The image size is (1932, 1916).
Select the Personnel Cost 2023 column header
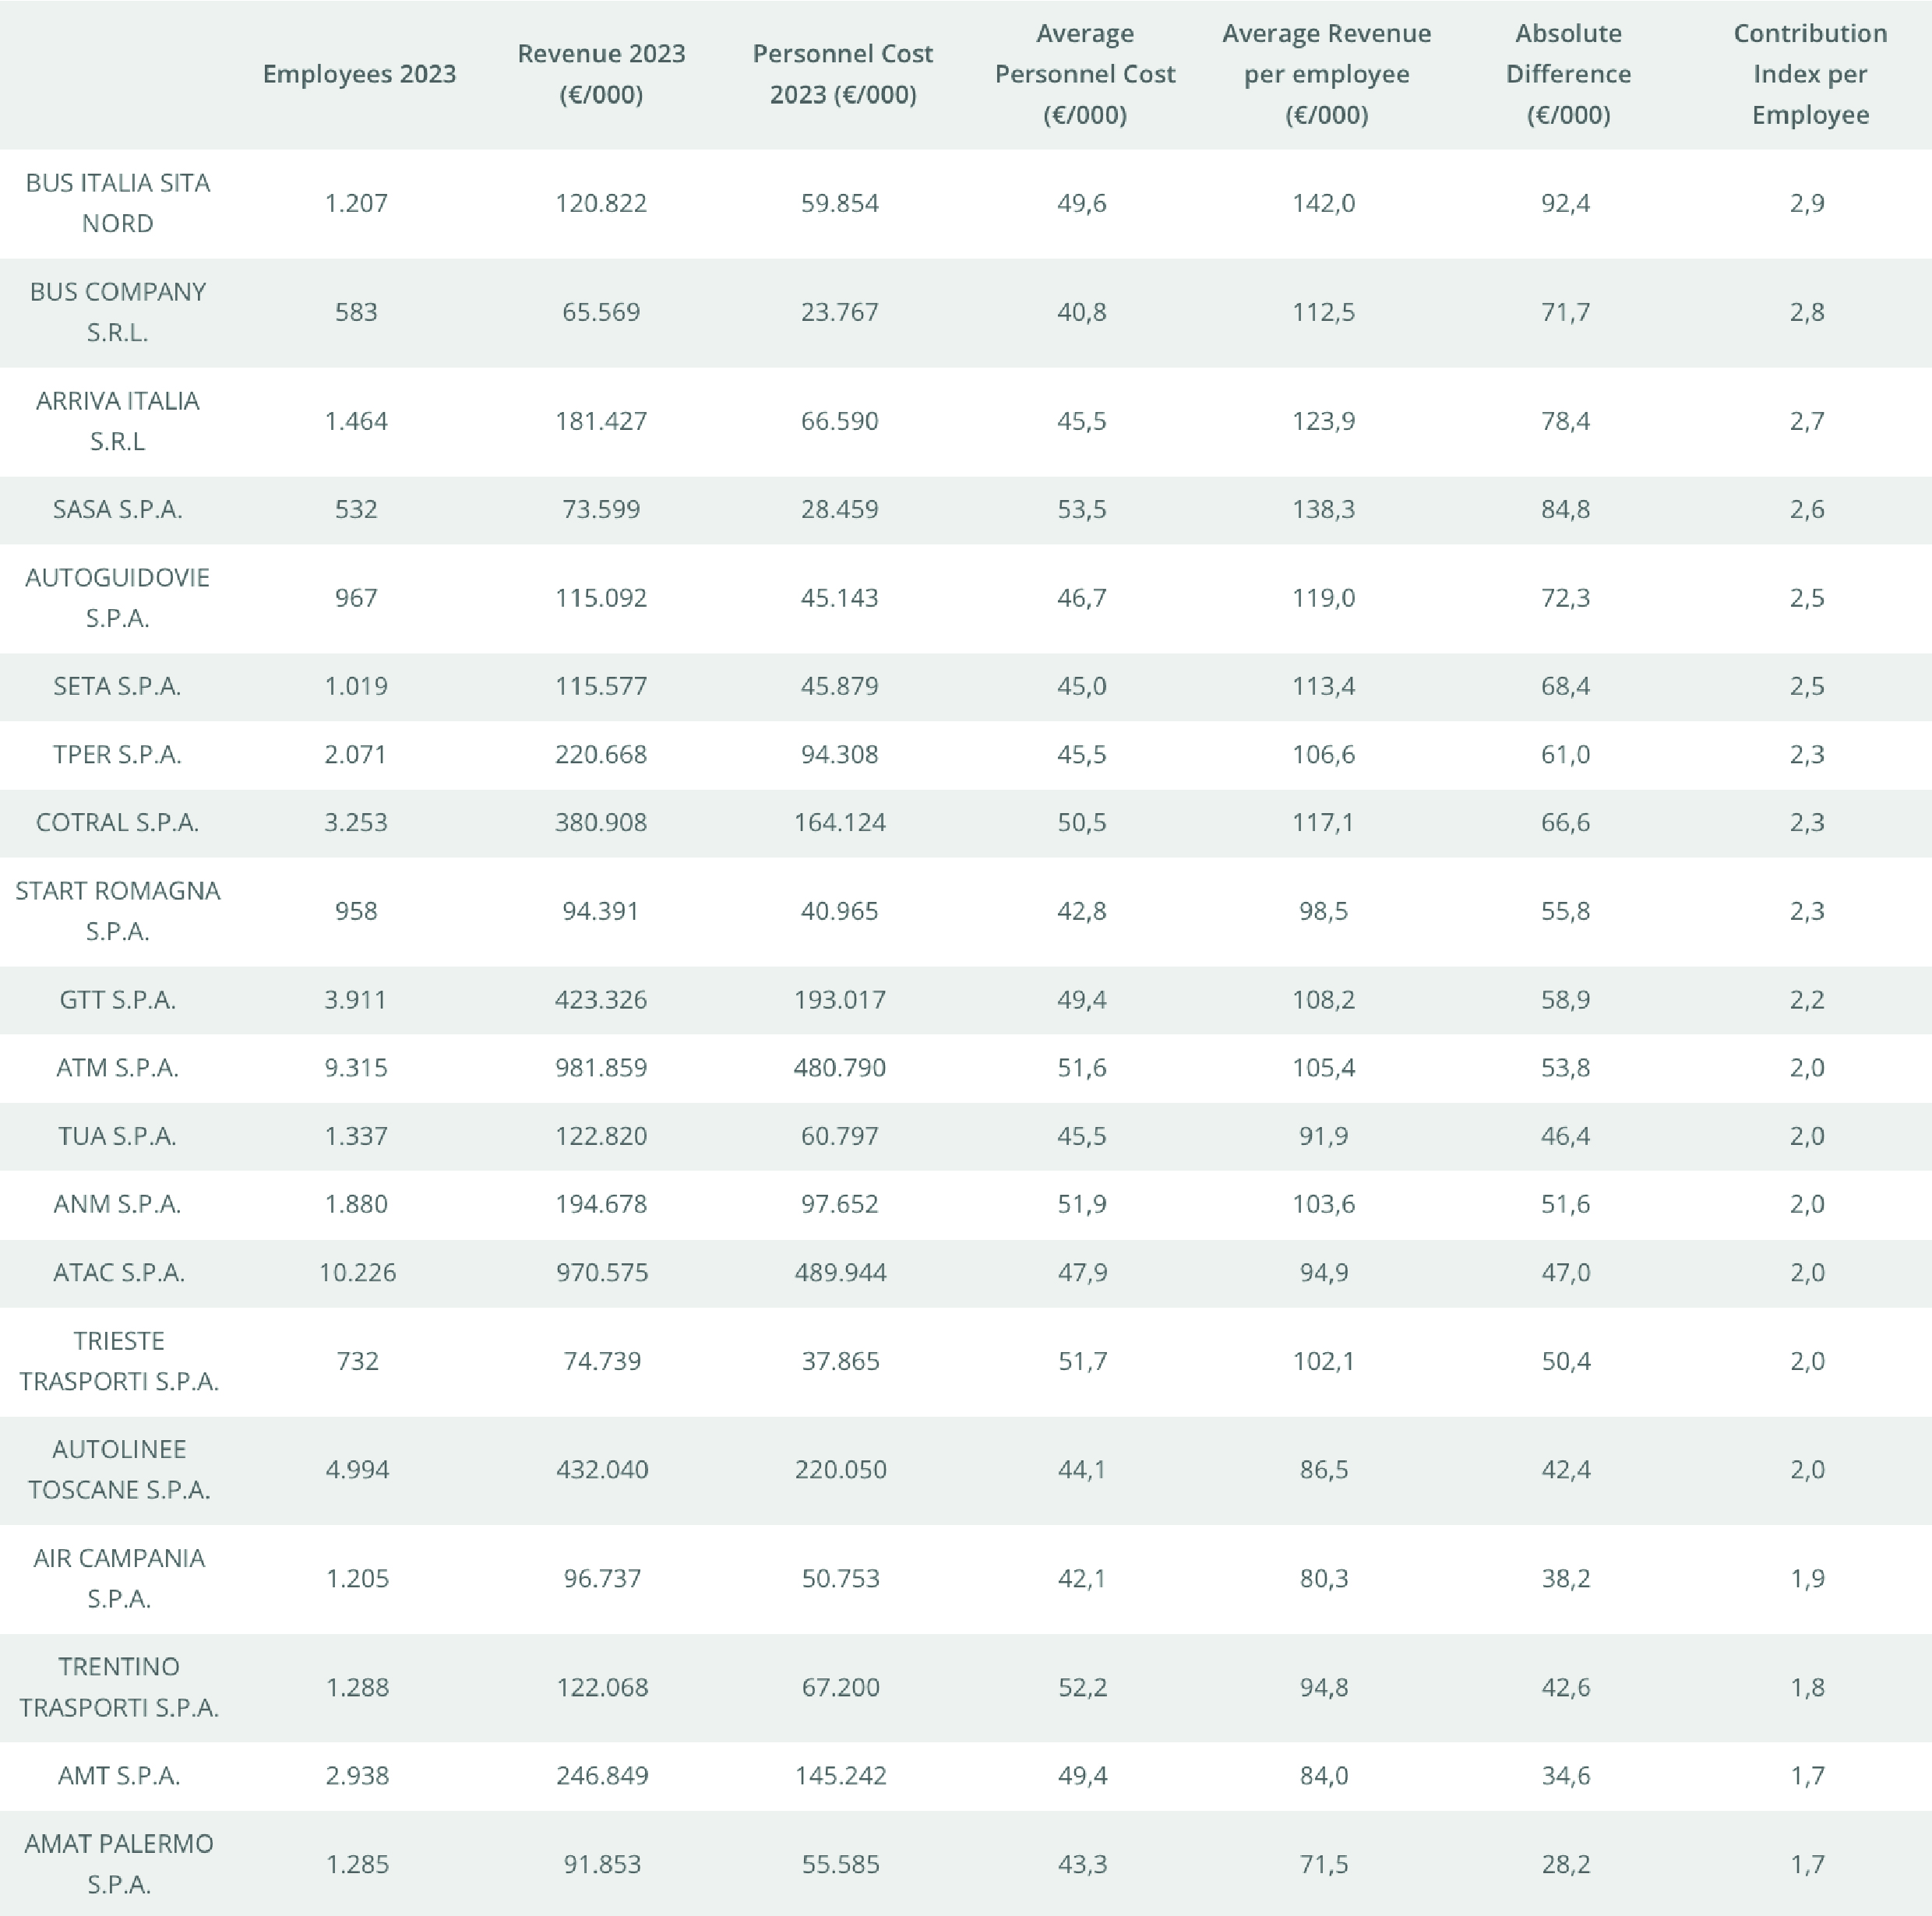pos(842,74)
